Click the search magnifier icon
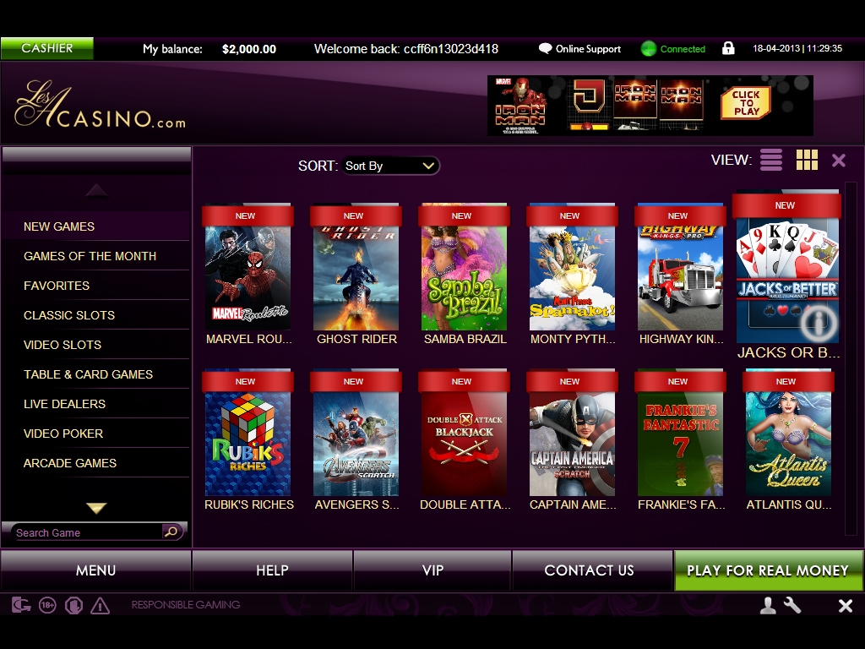The image size is (865, 649). tap(171, 532)
